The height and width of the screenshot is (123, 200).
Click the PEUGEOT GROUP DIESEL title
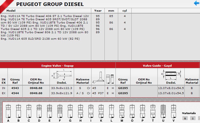(x=50, y=4)
